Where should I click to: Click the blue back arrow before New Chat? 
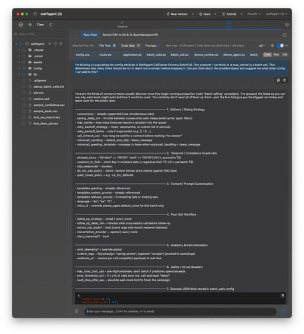coord(76,35)
